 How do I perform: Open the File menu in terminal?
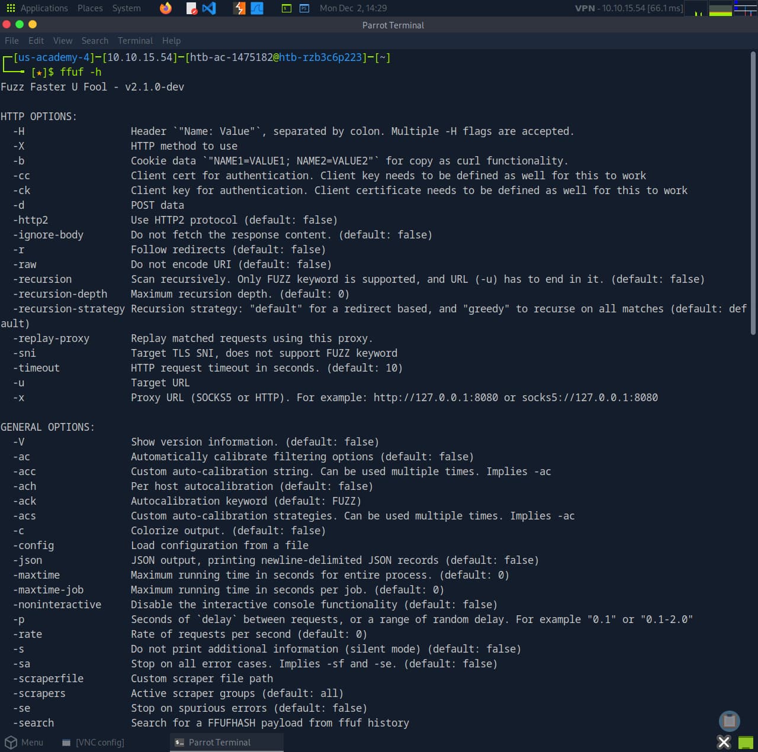(12, 41)
